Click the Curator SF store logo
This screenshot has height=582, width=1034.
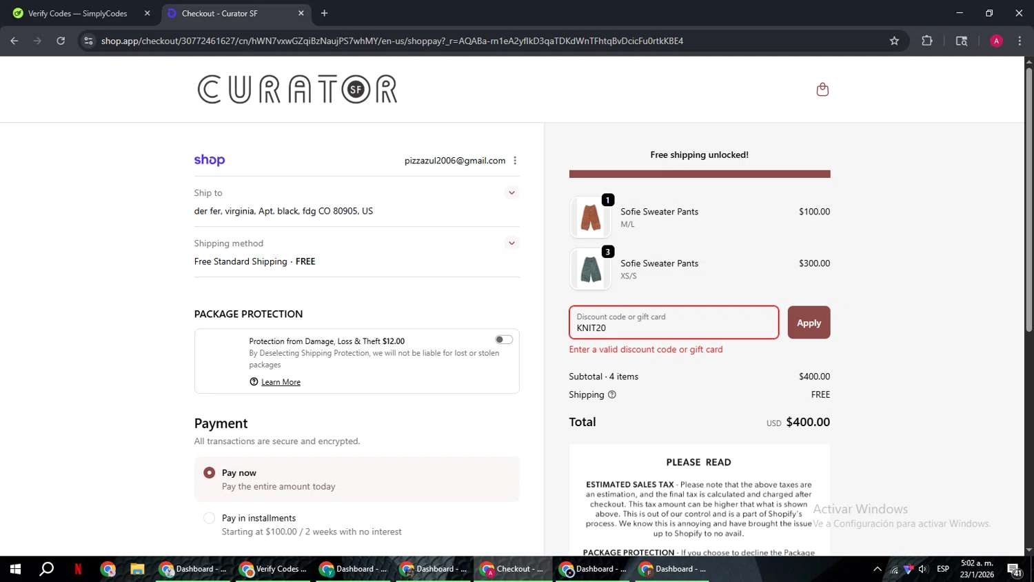298,89
